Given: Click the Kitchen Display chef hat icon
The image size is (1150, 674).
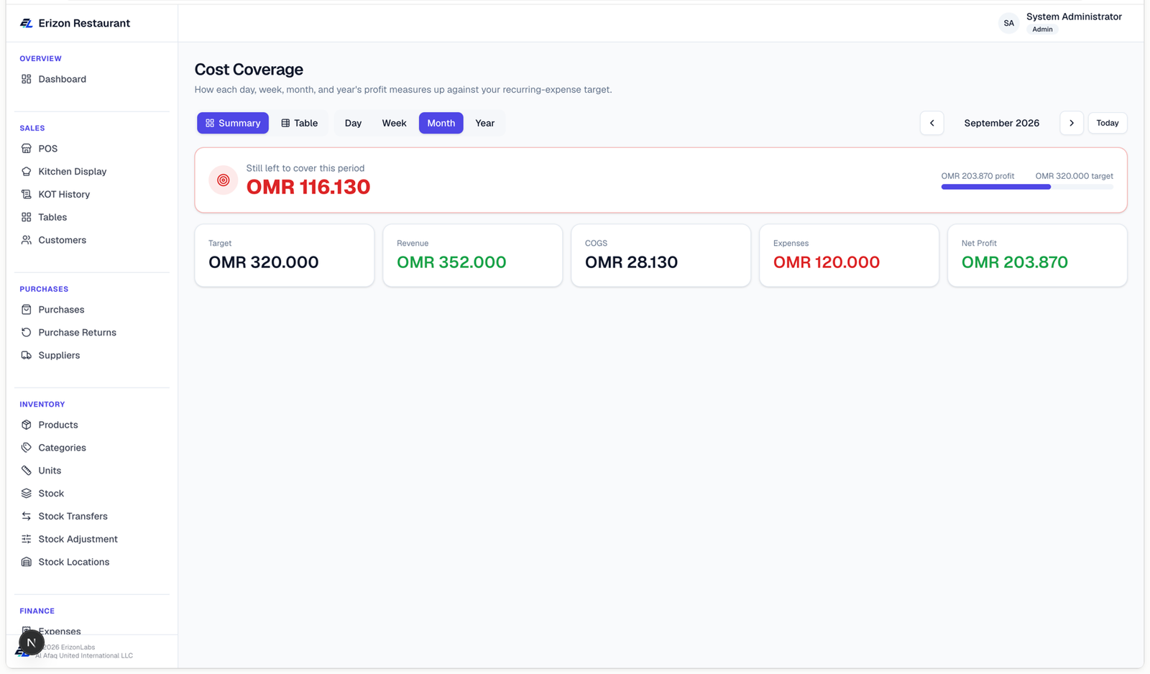Looking at the screenshot, I should click(x=27, y=172).
